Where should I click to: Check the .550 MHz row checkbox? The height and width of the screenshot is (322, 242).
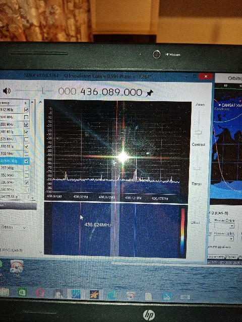26,176
